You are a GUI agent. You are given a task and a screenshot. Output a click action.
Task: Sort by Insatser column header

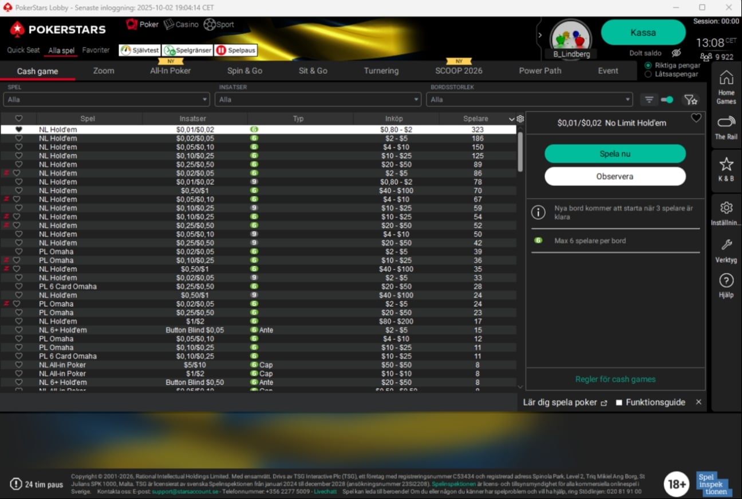coord(193,118)
